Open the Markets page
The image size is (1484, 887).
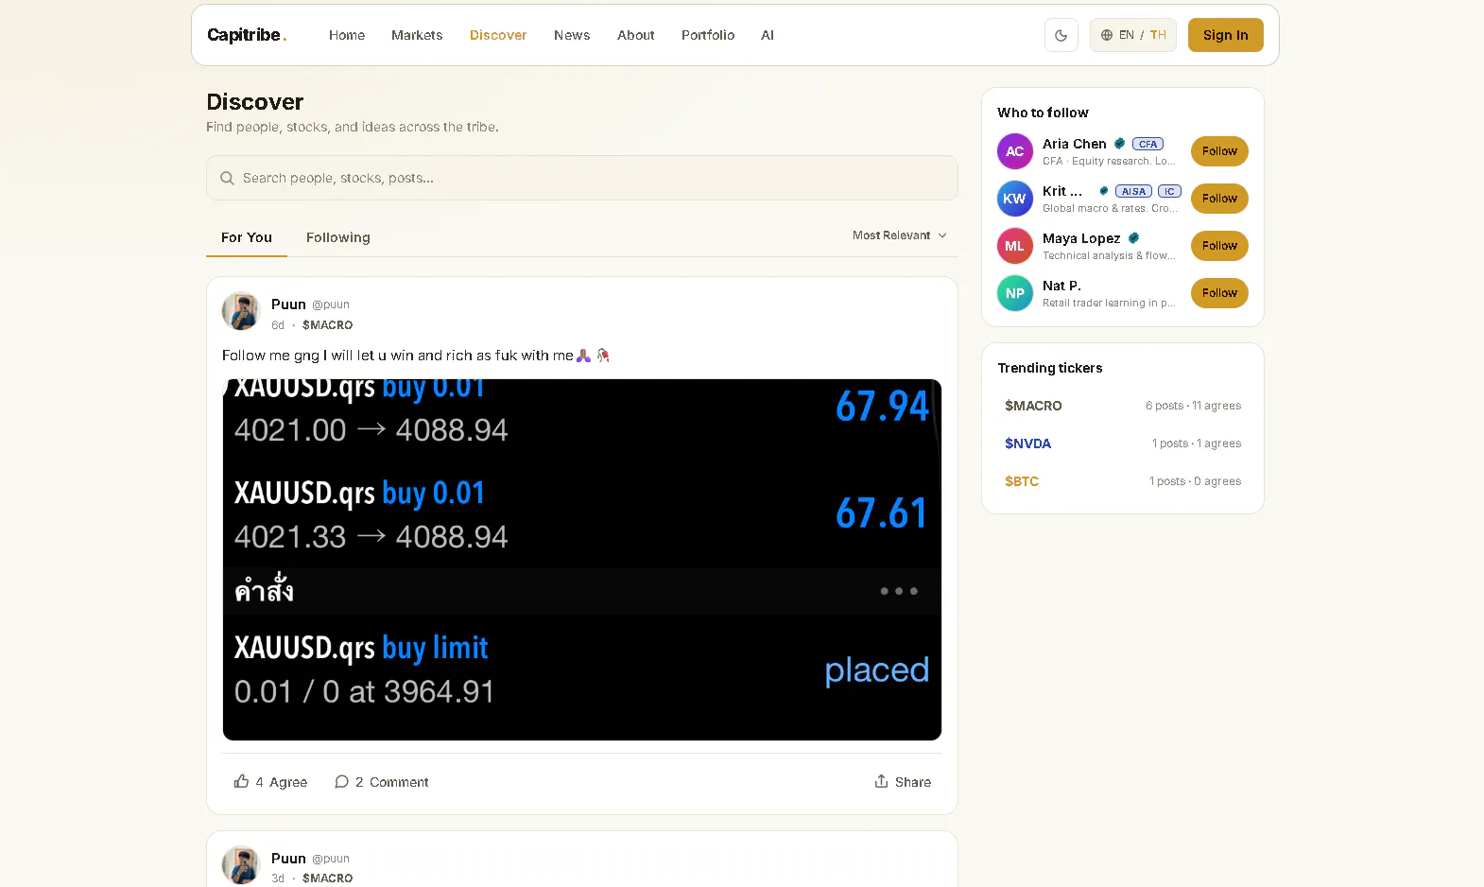pyautogui.click(x=417, y=35)
